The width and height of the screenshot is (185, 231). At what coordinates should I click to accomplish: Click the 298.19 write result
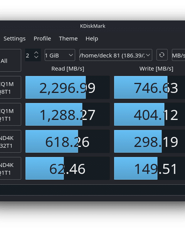pos(150,142)
